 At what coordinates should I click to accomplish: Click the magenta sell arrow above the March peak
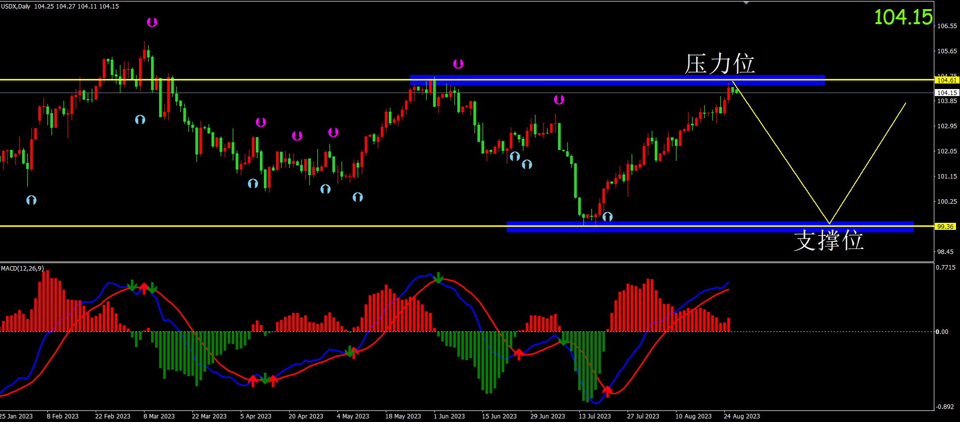click(x=152, y=22)
